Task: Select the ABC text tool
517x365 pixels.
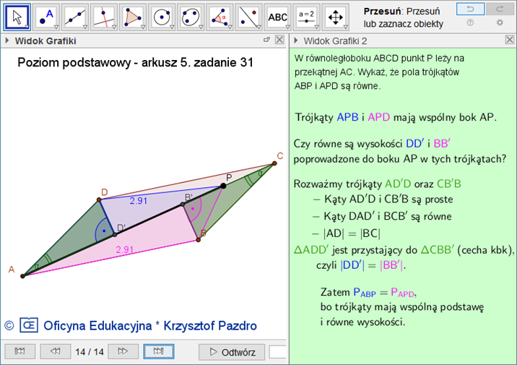Action: pos(278,16)
